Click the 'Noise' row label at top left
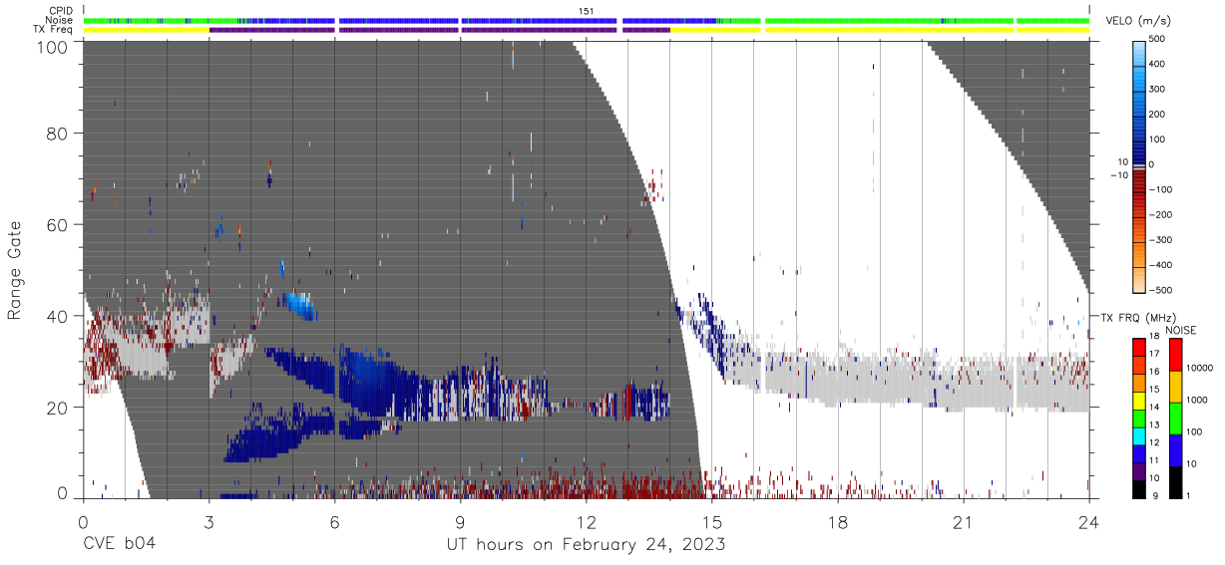Screen dimensions: 1225x565 click(x=61, y=20)
